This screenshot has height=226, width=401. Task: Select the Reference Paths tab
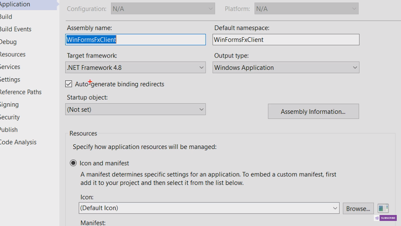coord(20,92)
